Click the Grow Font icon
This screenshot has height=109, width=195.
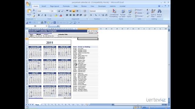tap(59, 11)
